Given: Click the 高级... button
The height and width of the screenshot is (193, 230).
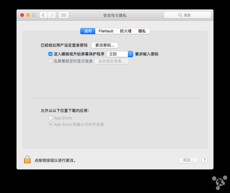Looking at the screenshot, I should click(188, 160).
